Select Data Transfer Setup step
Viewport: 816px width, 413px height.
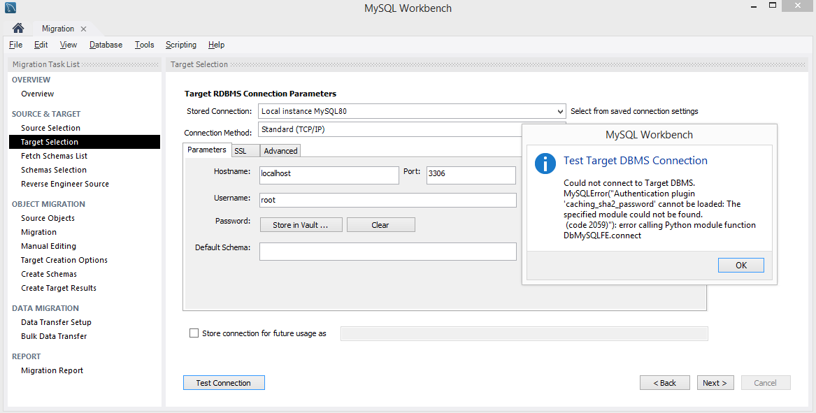coord(56,322)
